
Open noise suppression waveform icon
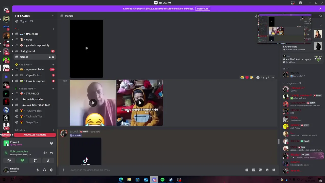(x=45, y=153)
